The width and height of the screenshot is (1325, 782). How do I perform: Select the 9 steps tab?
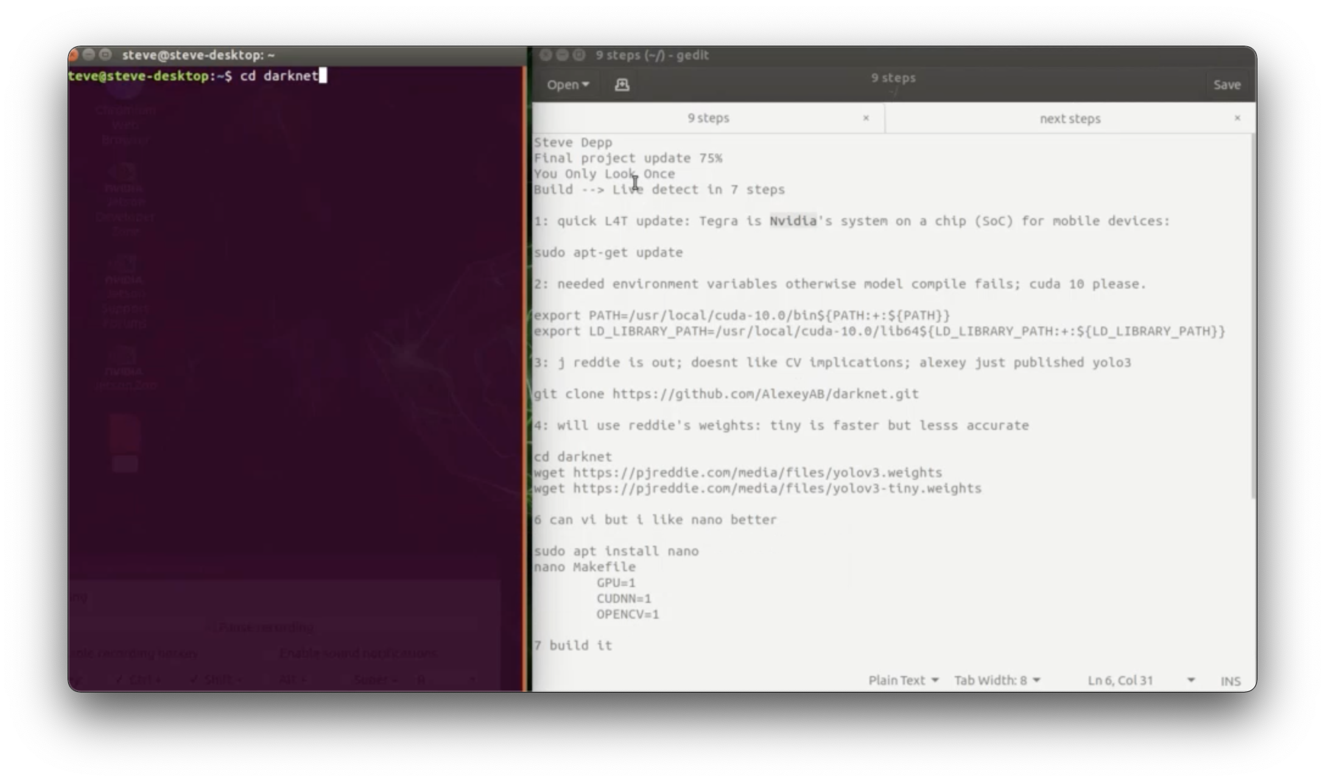[x=708, y=118]
